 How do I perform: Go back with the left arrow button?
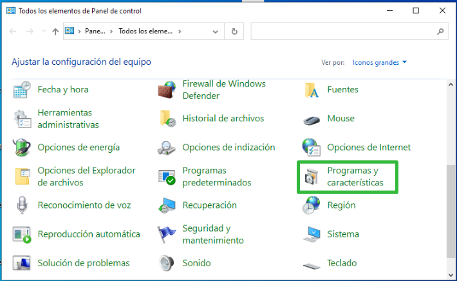coord(13,31)
